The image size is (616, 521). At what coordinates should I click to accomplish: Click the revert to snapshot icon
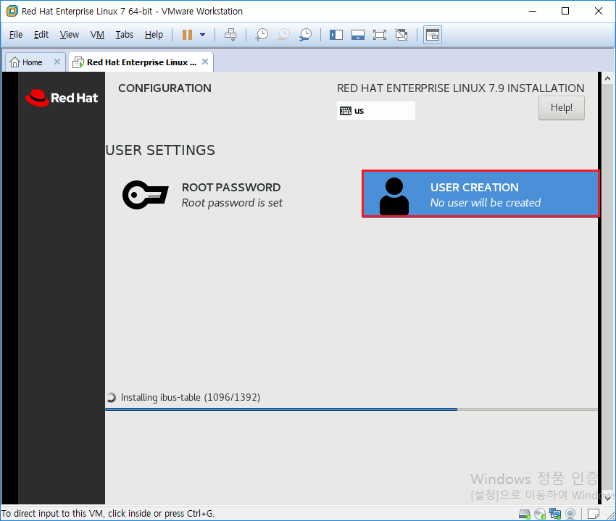(283, 35)
